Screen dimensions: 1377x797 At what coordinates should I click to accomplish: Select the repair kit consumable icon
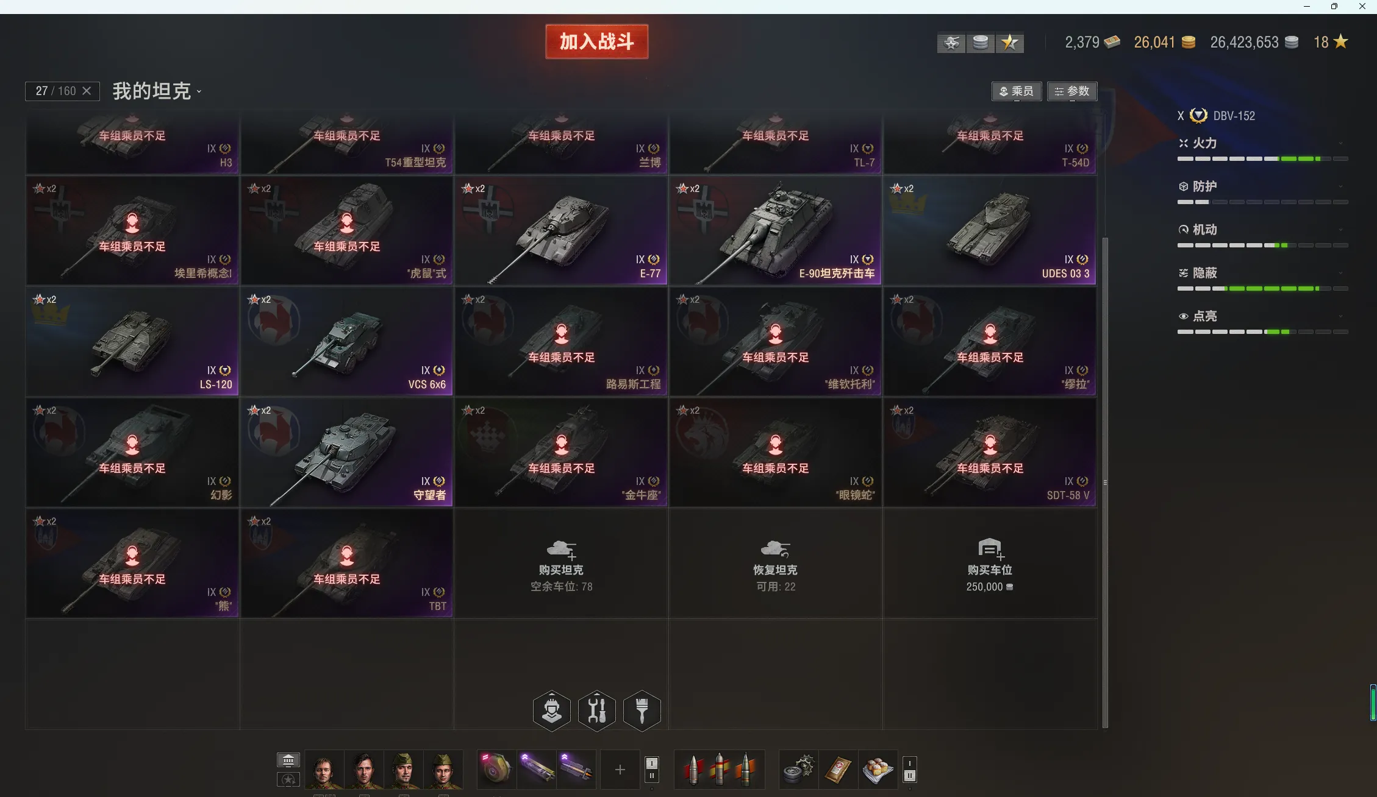click(x=798, y=770)
